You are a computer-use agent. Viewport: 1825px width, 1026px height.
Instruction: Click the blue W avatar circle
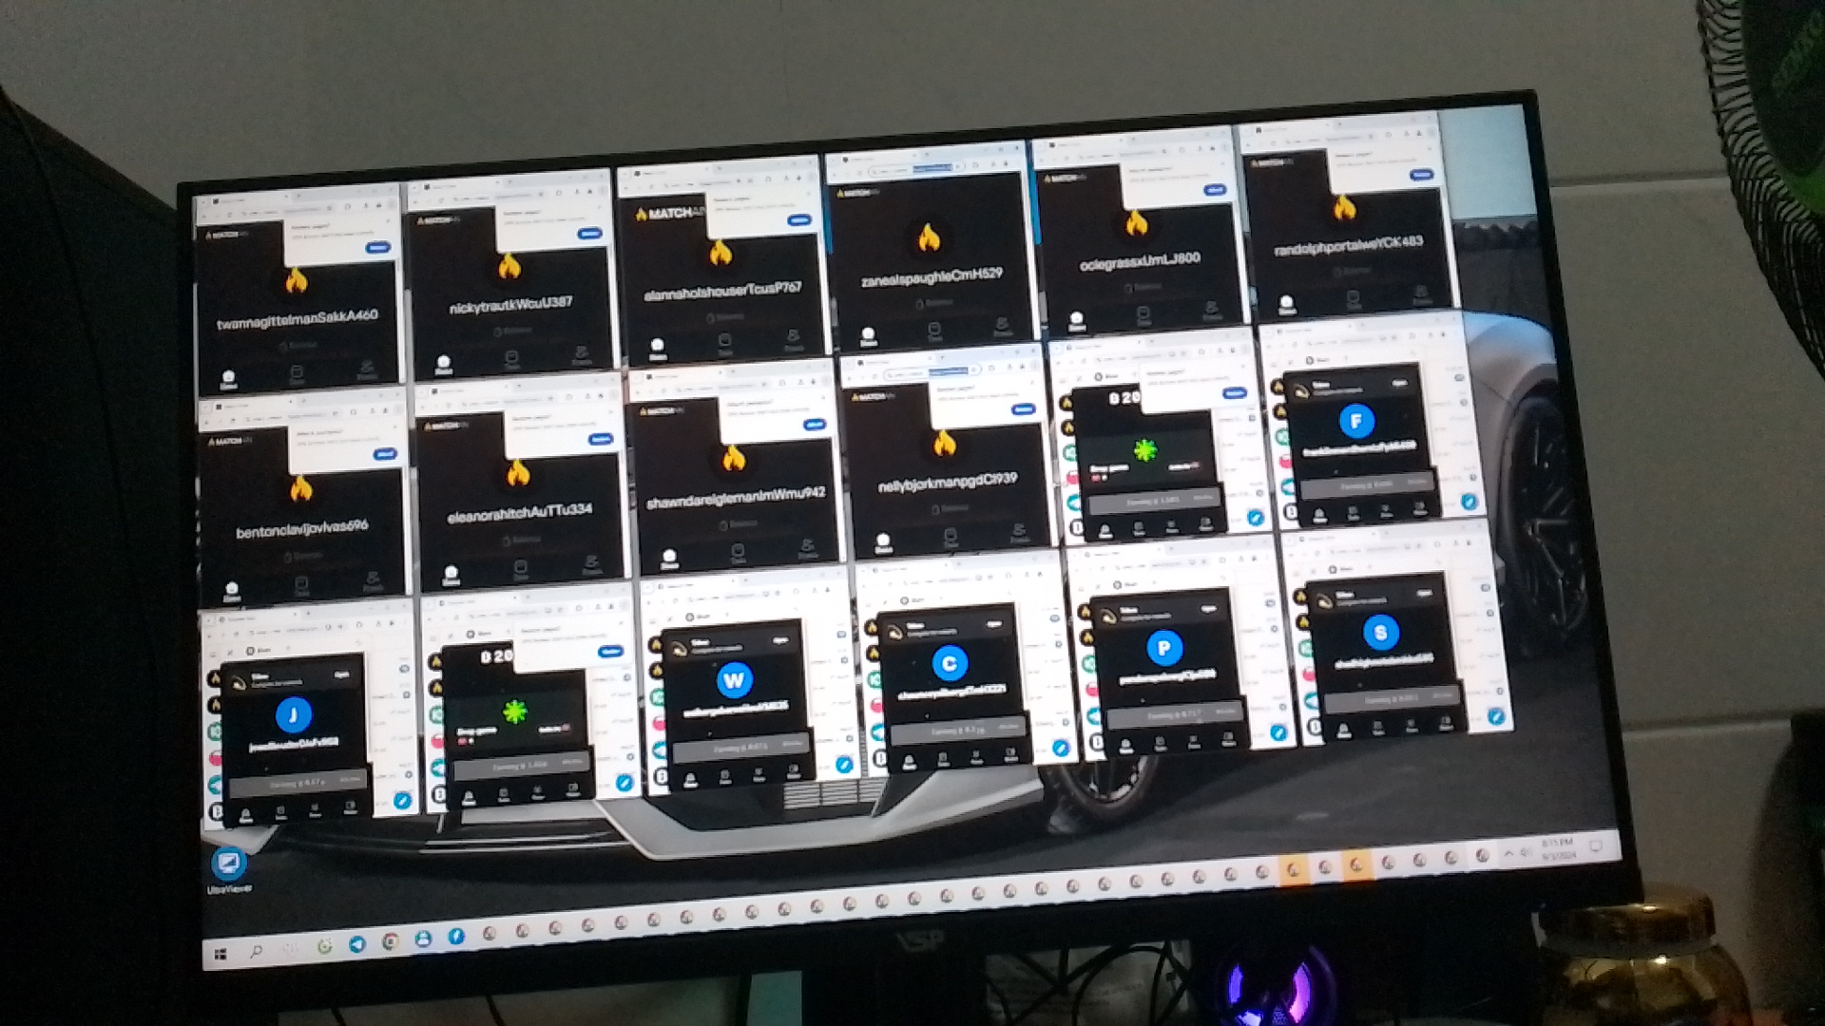click(x=733, y=680)
